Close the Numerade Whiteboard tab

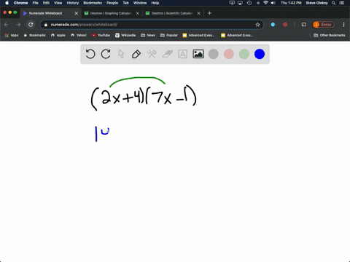[76, 13]
